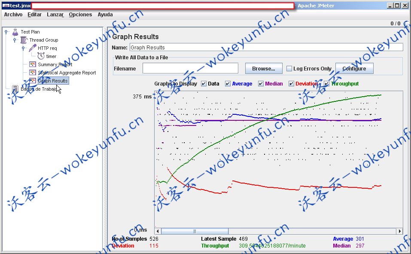Click the Deviation value 115
Screen dimensions: 411x254
coord(154,245)
